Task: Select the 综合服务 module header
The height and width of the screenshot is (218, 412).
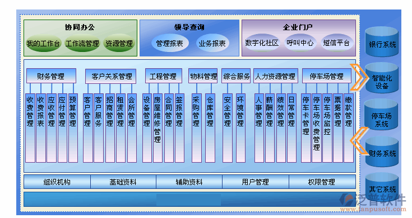Action: click(x=236, y=76)
